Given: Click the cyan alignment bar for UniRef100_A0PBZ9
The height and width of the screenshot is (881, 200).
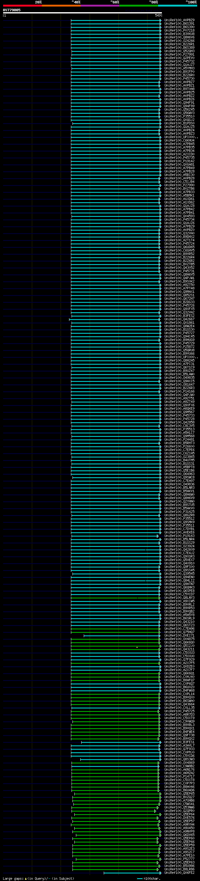Looking at the screenshot, I should [x=116, y=20].
